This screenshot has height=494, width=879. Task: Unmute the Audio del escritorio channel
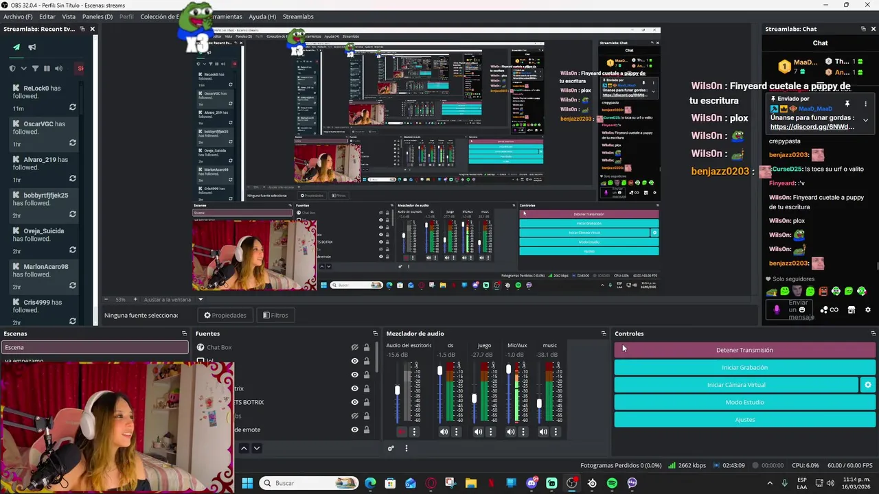click(402, 432)
